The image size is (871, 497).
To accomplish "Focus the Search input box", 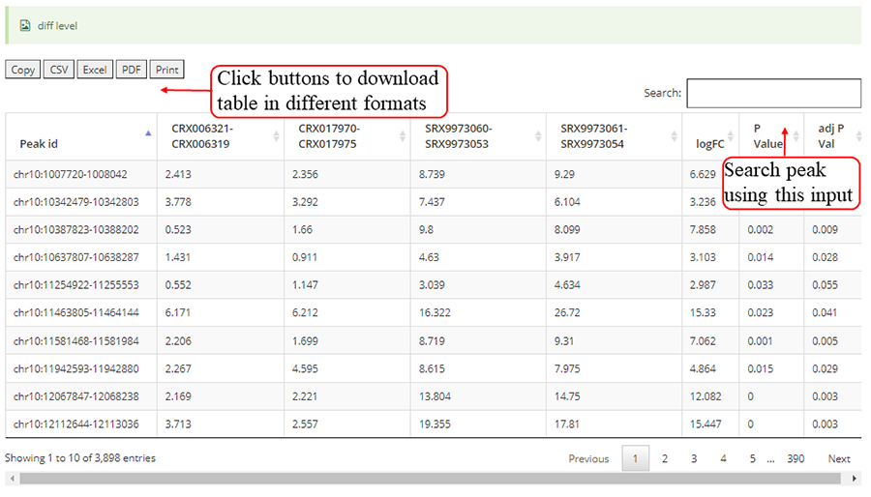I will click(x=773, y=93).
